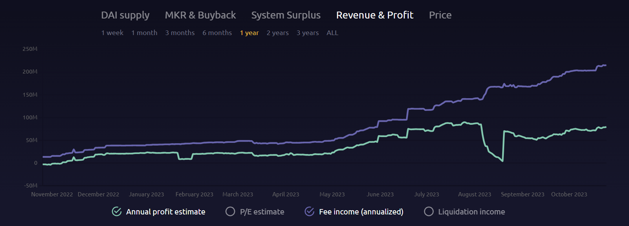Switch to 3 years range

308,33
